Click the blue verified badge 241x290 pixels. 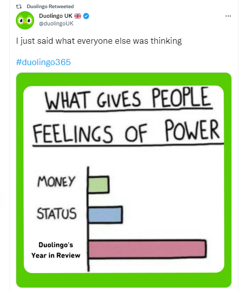(x=86, y=16)
